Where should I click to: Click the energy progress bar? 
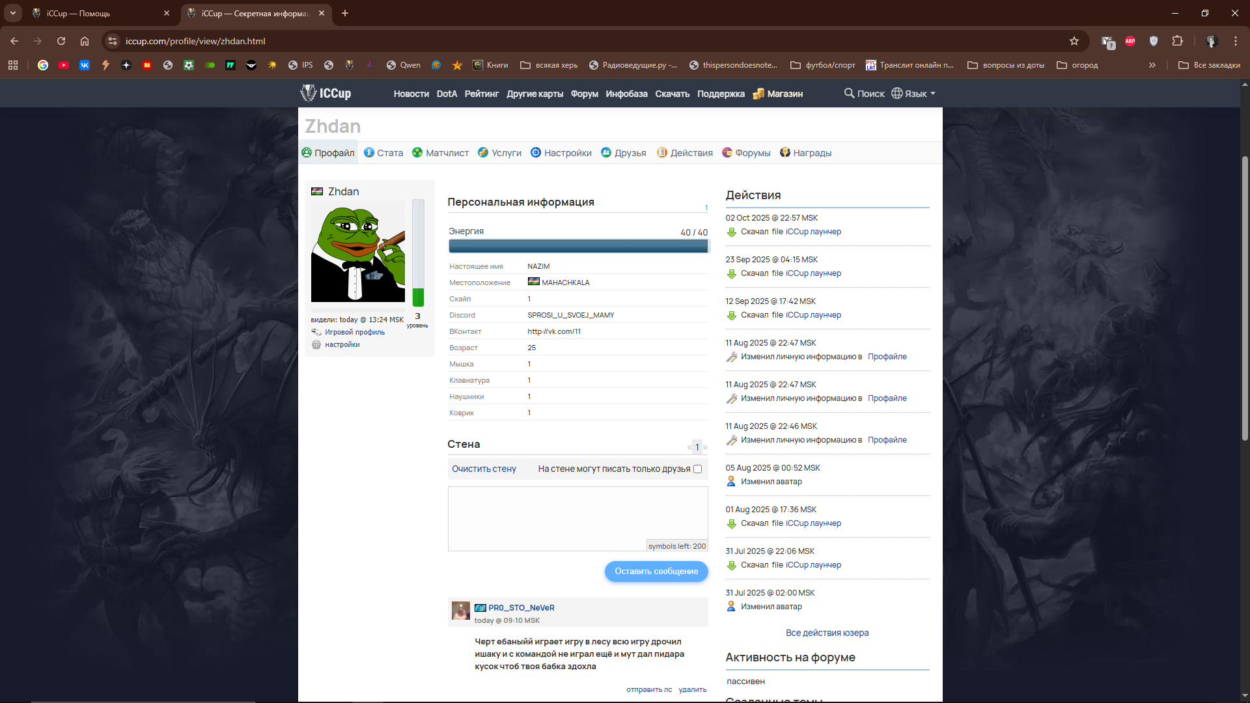(577, 246)
